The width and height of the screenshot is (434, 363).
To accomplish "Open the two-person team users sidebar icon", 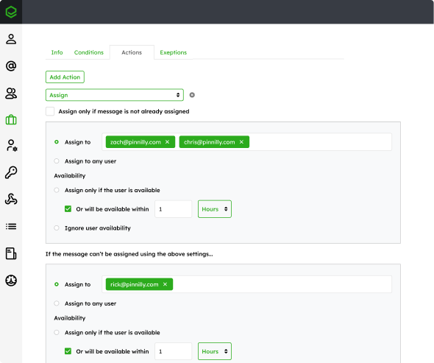I will [11, 94].
